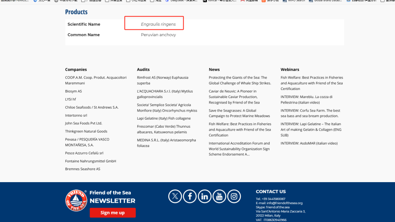Select the common name Peruvian anchovy

click(158, 35)
